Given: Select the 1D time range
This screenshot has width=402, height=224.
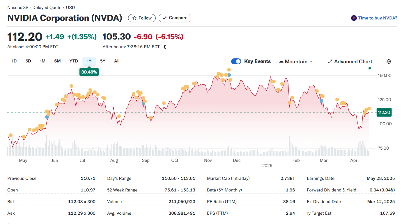Looking at the screenshot, I should coord(14,61).
